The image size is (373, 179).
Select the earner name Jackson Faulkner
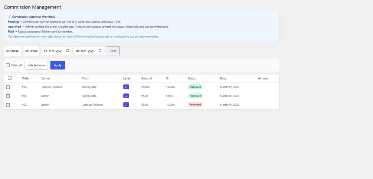[52, 87]
